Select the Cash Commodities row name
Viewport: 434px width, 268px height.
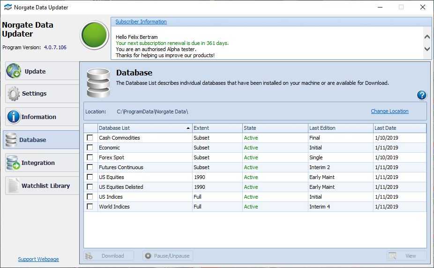(120, 138)
